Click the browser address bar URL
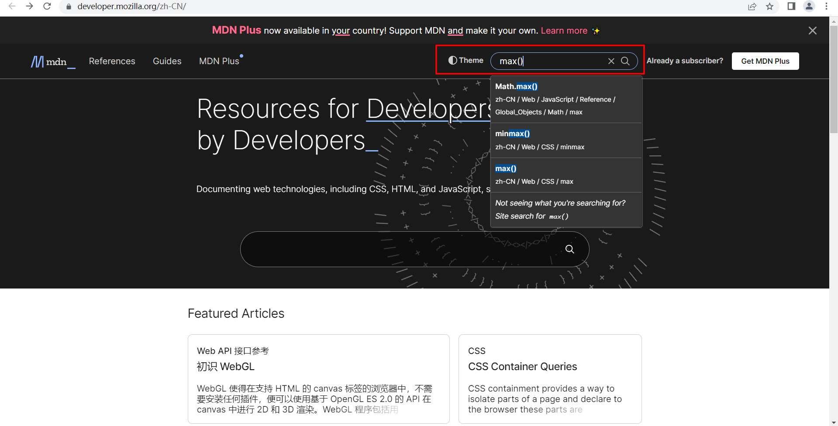The width and height of the screenshot is (838, 426). pos(132,7)
